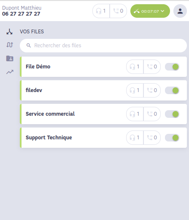The width and height of the screenshot is (189, 220).
Task: Select the File Démo queue row
Action: 103,67
